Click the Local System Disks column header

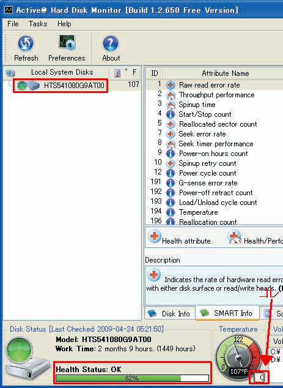coord(62,72)
